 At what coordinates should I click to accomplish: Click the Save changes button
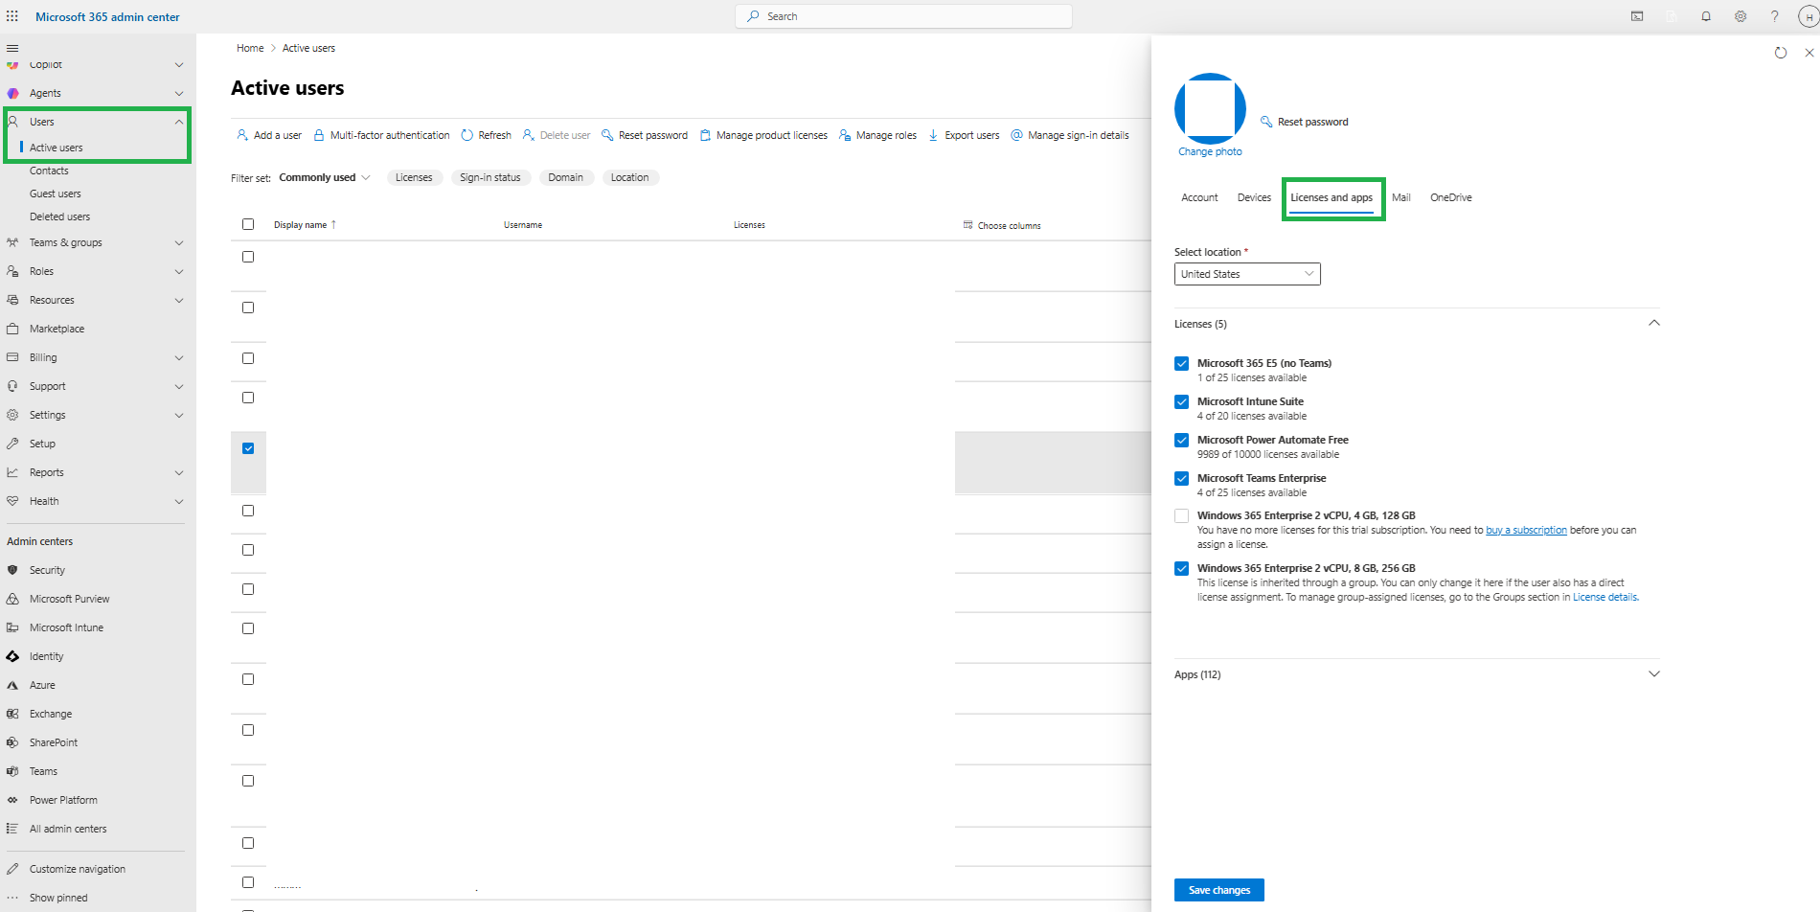point(1219,890)
